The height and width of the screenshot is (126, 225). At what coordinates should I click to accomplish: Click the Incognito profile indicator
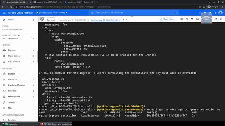pos(213,7)
